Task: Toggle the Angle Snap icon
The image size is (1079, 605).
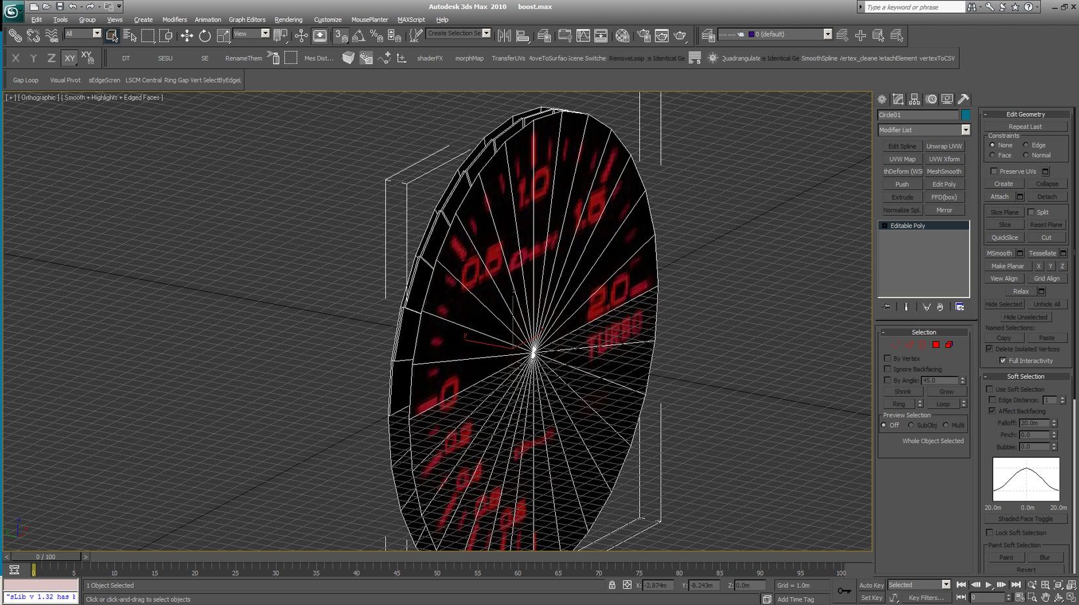Action: click(x=359, y=35)
